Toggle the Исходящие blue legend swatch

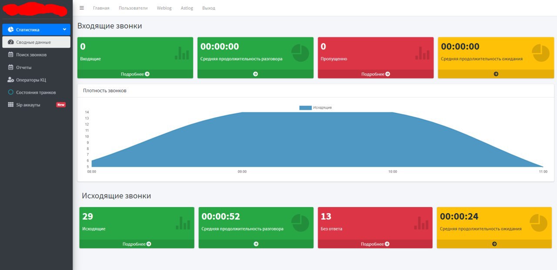click(305, 108)
